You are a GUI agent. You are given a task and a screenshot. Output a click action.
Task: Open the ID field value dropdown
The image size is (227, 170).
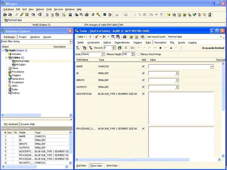tap(177, 73)
